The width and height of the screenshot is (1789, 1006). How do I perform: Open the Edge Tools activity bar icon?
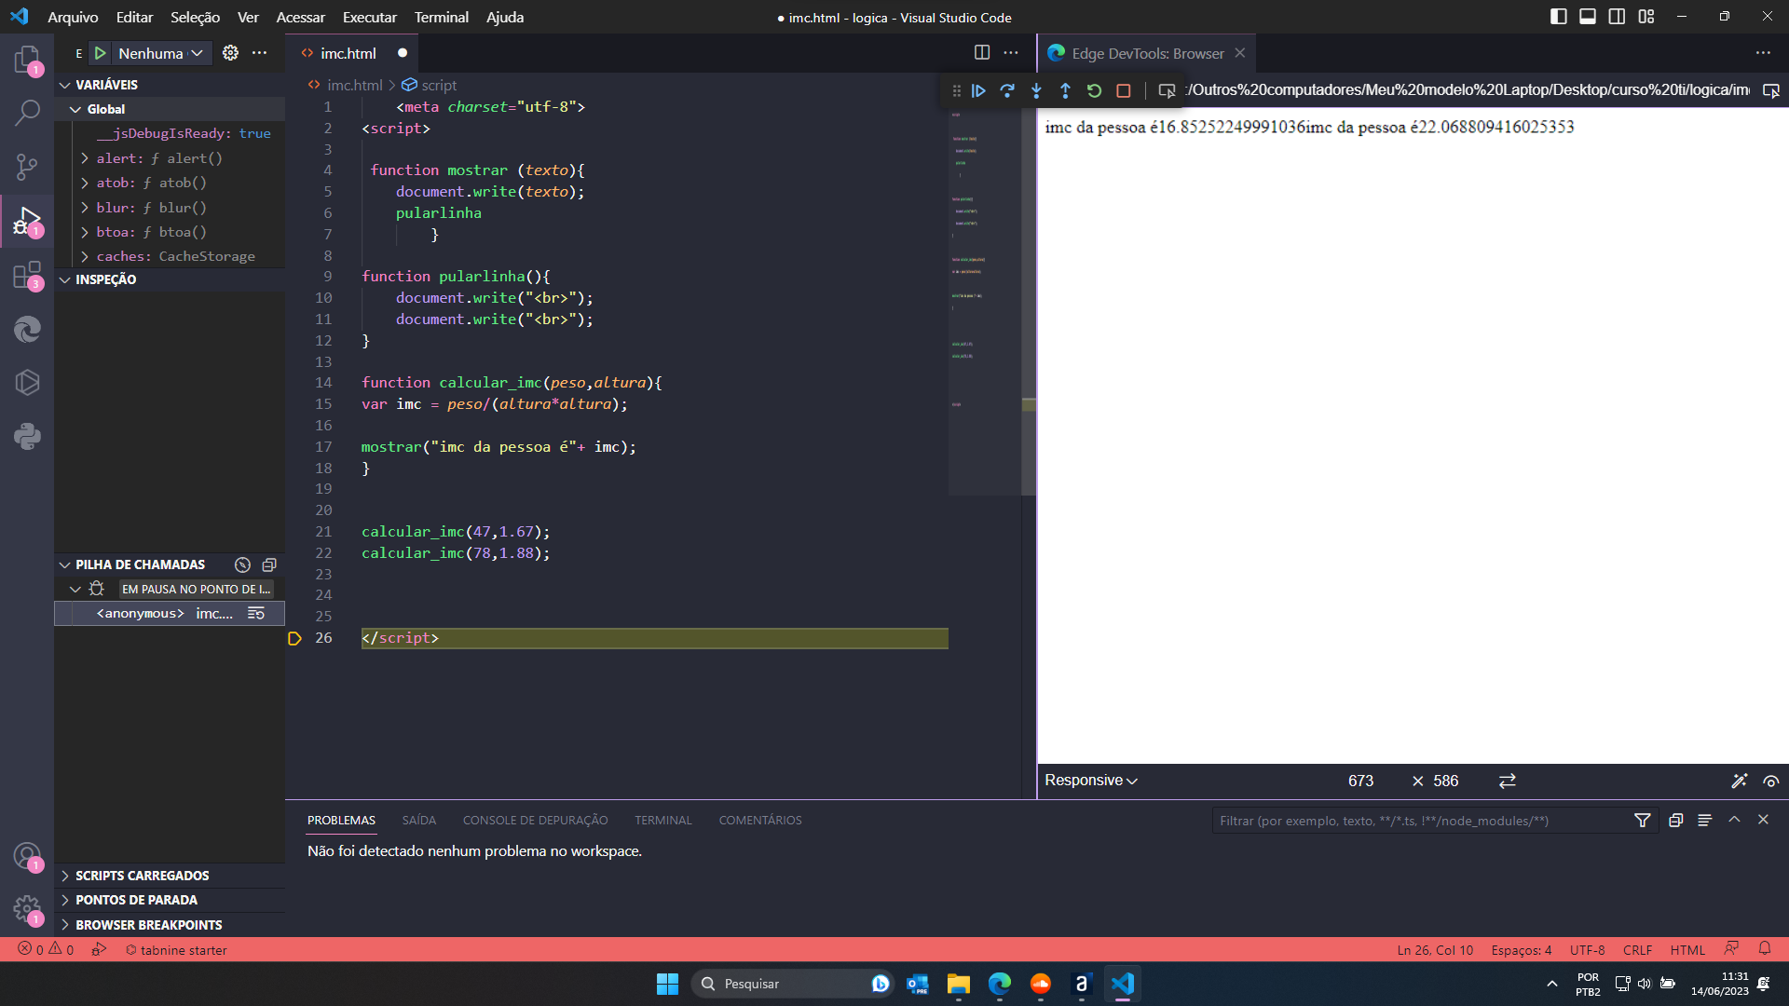[x=27, y=329]
